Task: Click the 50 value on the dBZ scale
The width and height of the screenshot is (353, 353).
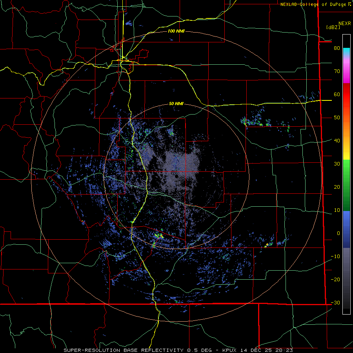Action: point(337,118)
